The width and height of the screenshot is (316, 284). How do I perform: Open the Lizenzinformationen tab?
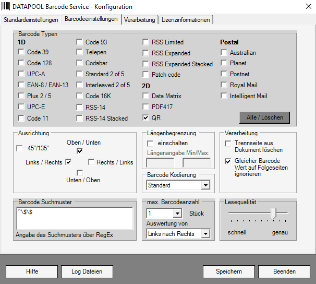(x=186, y=20)
